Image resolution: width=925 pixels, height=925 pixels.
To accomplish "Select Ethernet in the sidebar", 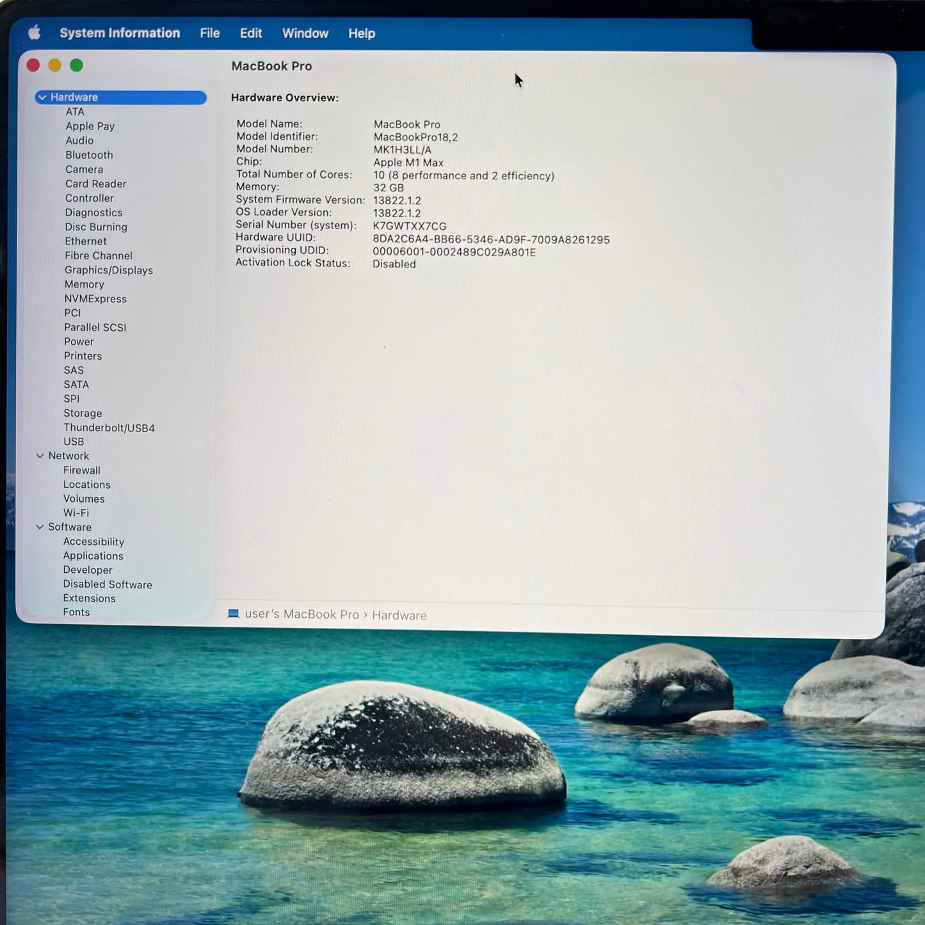I will coord(86,241).
